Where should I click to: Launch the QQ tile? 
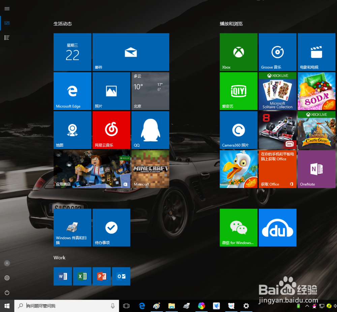pyautogui.click(x=150, y=130)
